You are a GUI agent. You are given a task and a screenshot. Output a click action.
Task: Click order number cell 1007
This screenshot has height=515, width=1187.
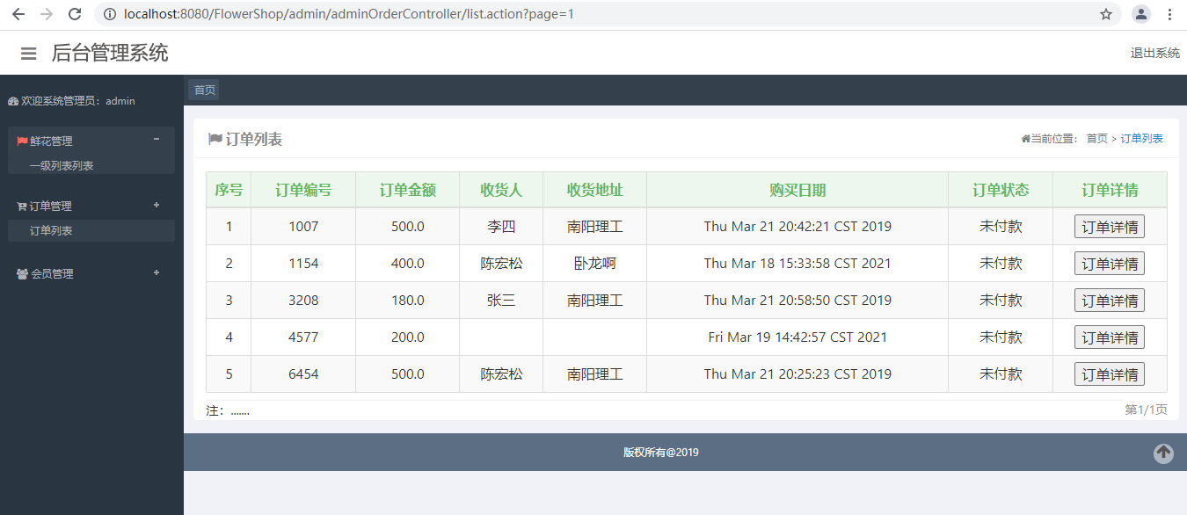point(303,227)
